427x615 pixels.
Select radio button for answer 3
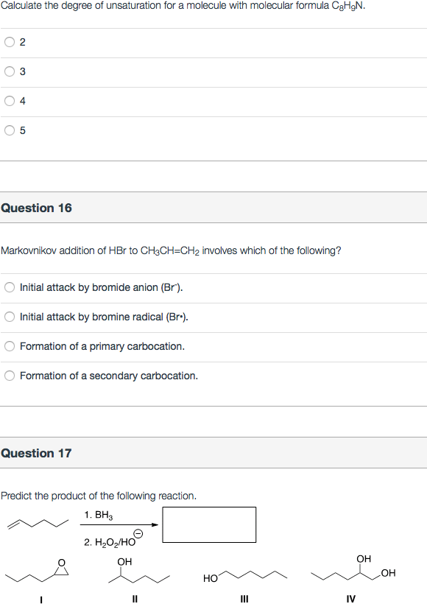click(9, 71)
